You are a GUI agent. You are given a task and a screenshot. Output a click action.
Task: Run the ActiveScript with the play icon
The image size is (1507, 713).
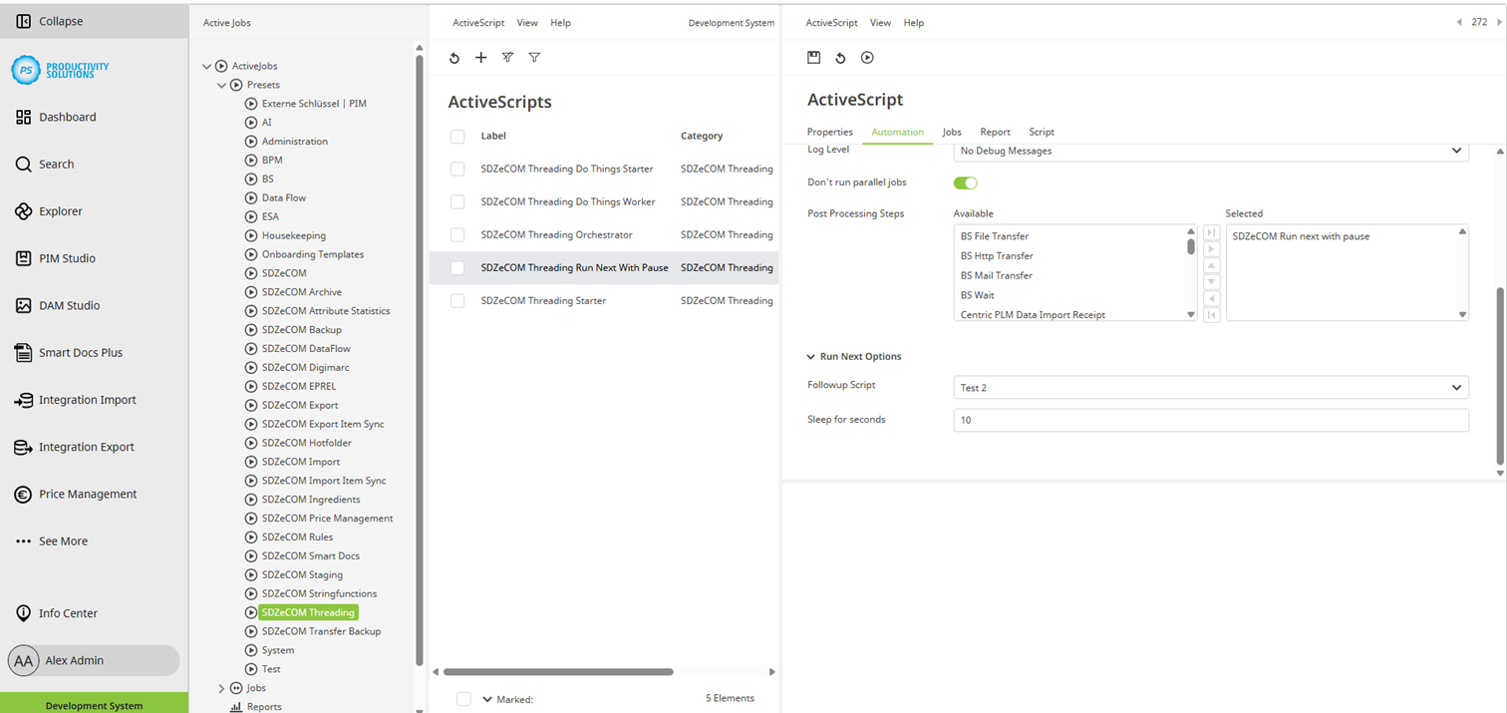867,58
